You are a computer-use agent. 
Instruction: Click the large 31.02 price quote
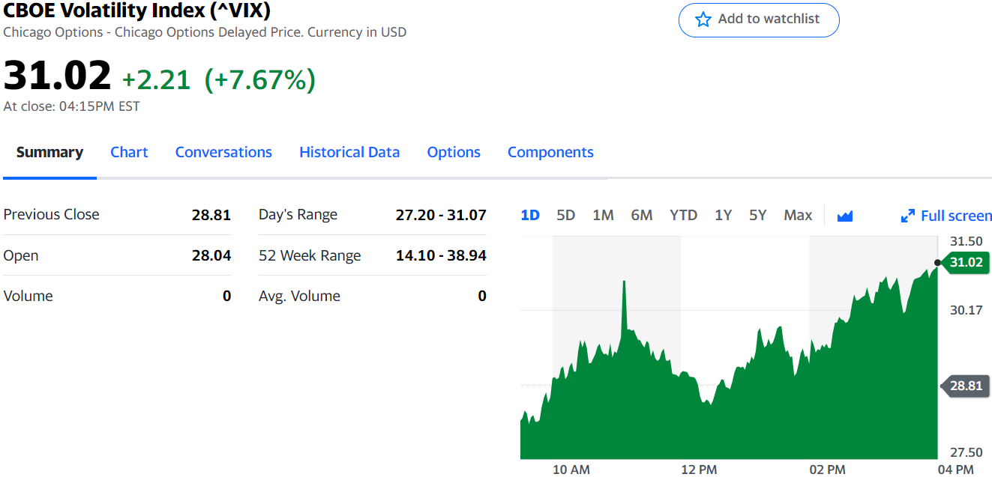tap(57, 76)
